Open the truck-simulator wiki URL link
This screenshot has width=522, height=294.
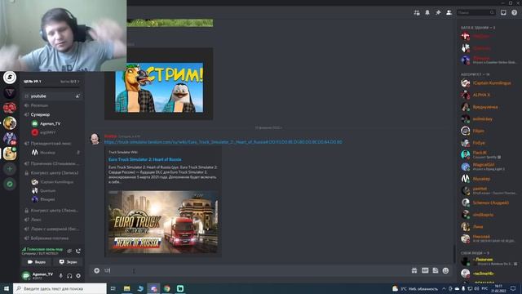point(223,142)
